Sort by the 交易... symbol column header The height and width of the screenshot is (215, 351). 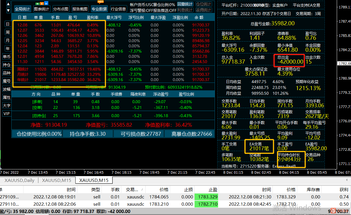click(134, 189)
